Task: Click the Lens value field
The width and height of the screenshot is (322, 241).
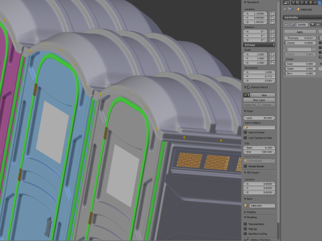Action: [259, 118]
